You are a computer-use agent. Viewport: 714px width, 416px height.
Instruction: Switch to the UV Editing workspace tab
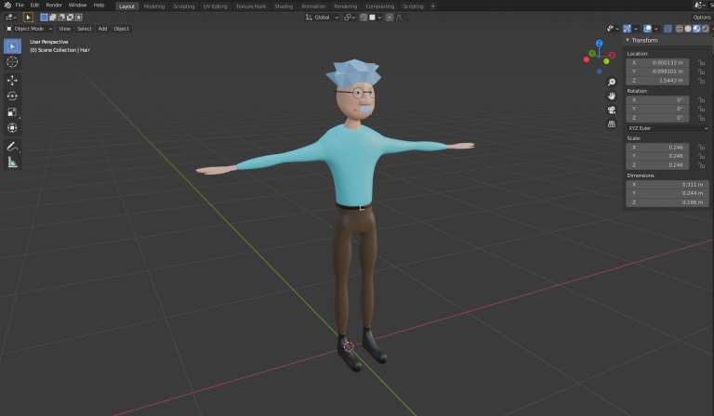pyautogui.click(x=215, y=6)
